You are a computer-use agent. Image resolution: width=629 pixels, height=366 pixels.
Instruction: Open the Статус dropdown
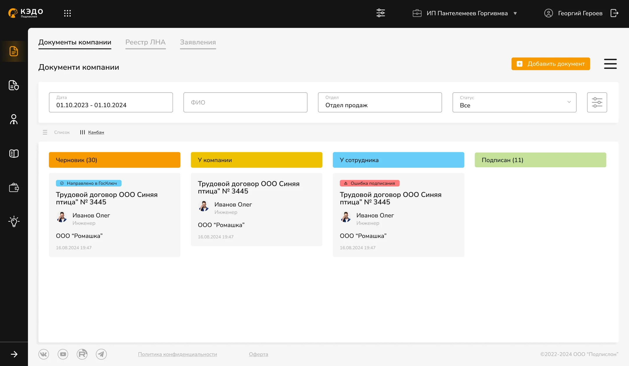pyautogui.click(x=515, y=102)
